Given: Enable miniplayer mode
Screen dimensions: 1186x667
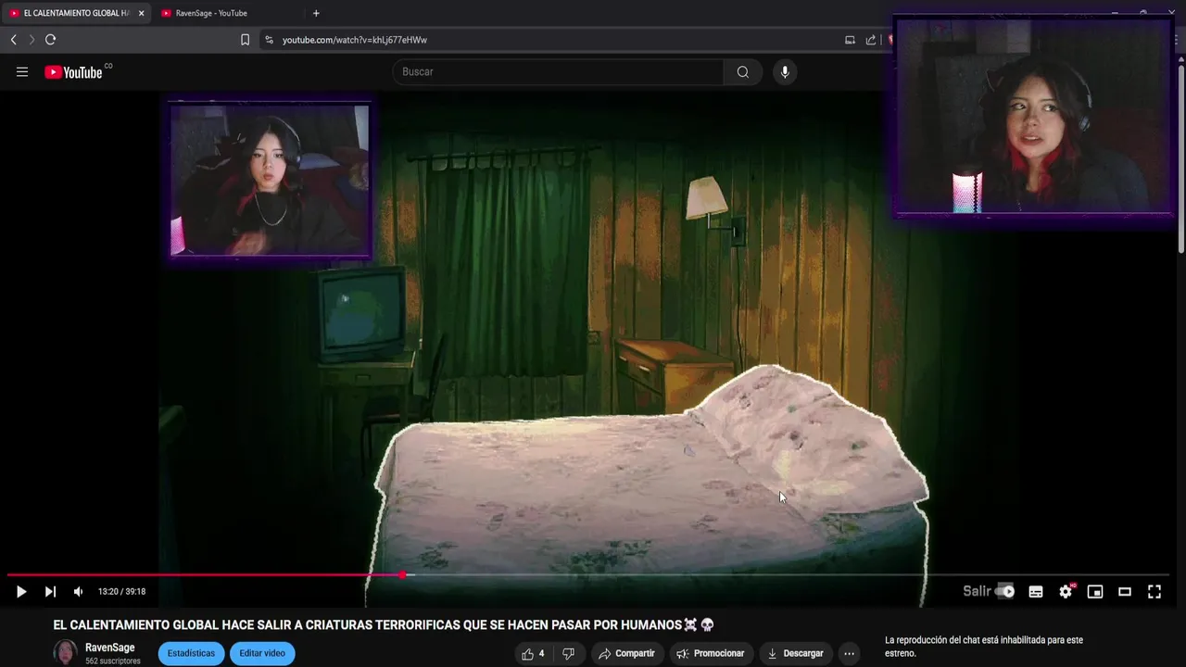Looking at the screenshot, I should click(1095, 591).
